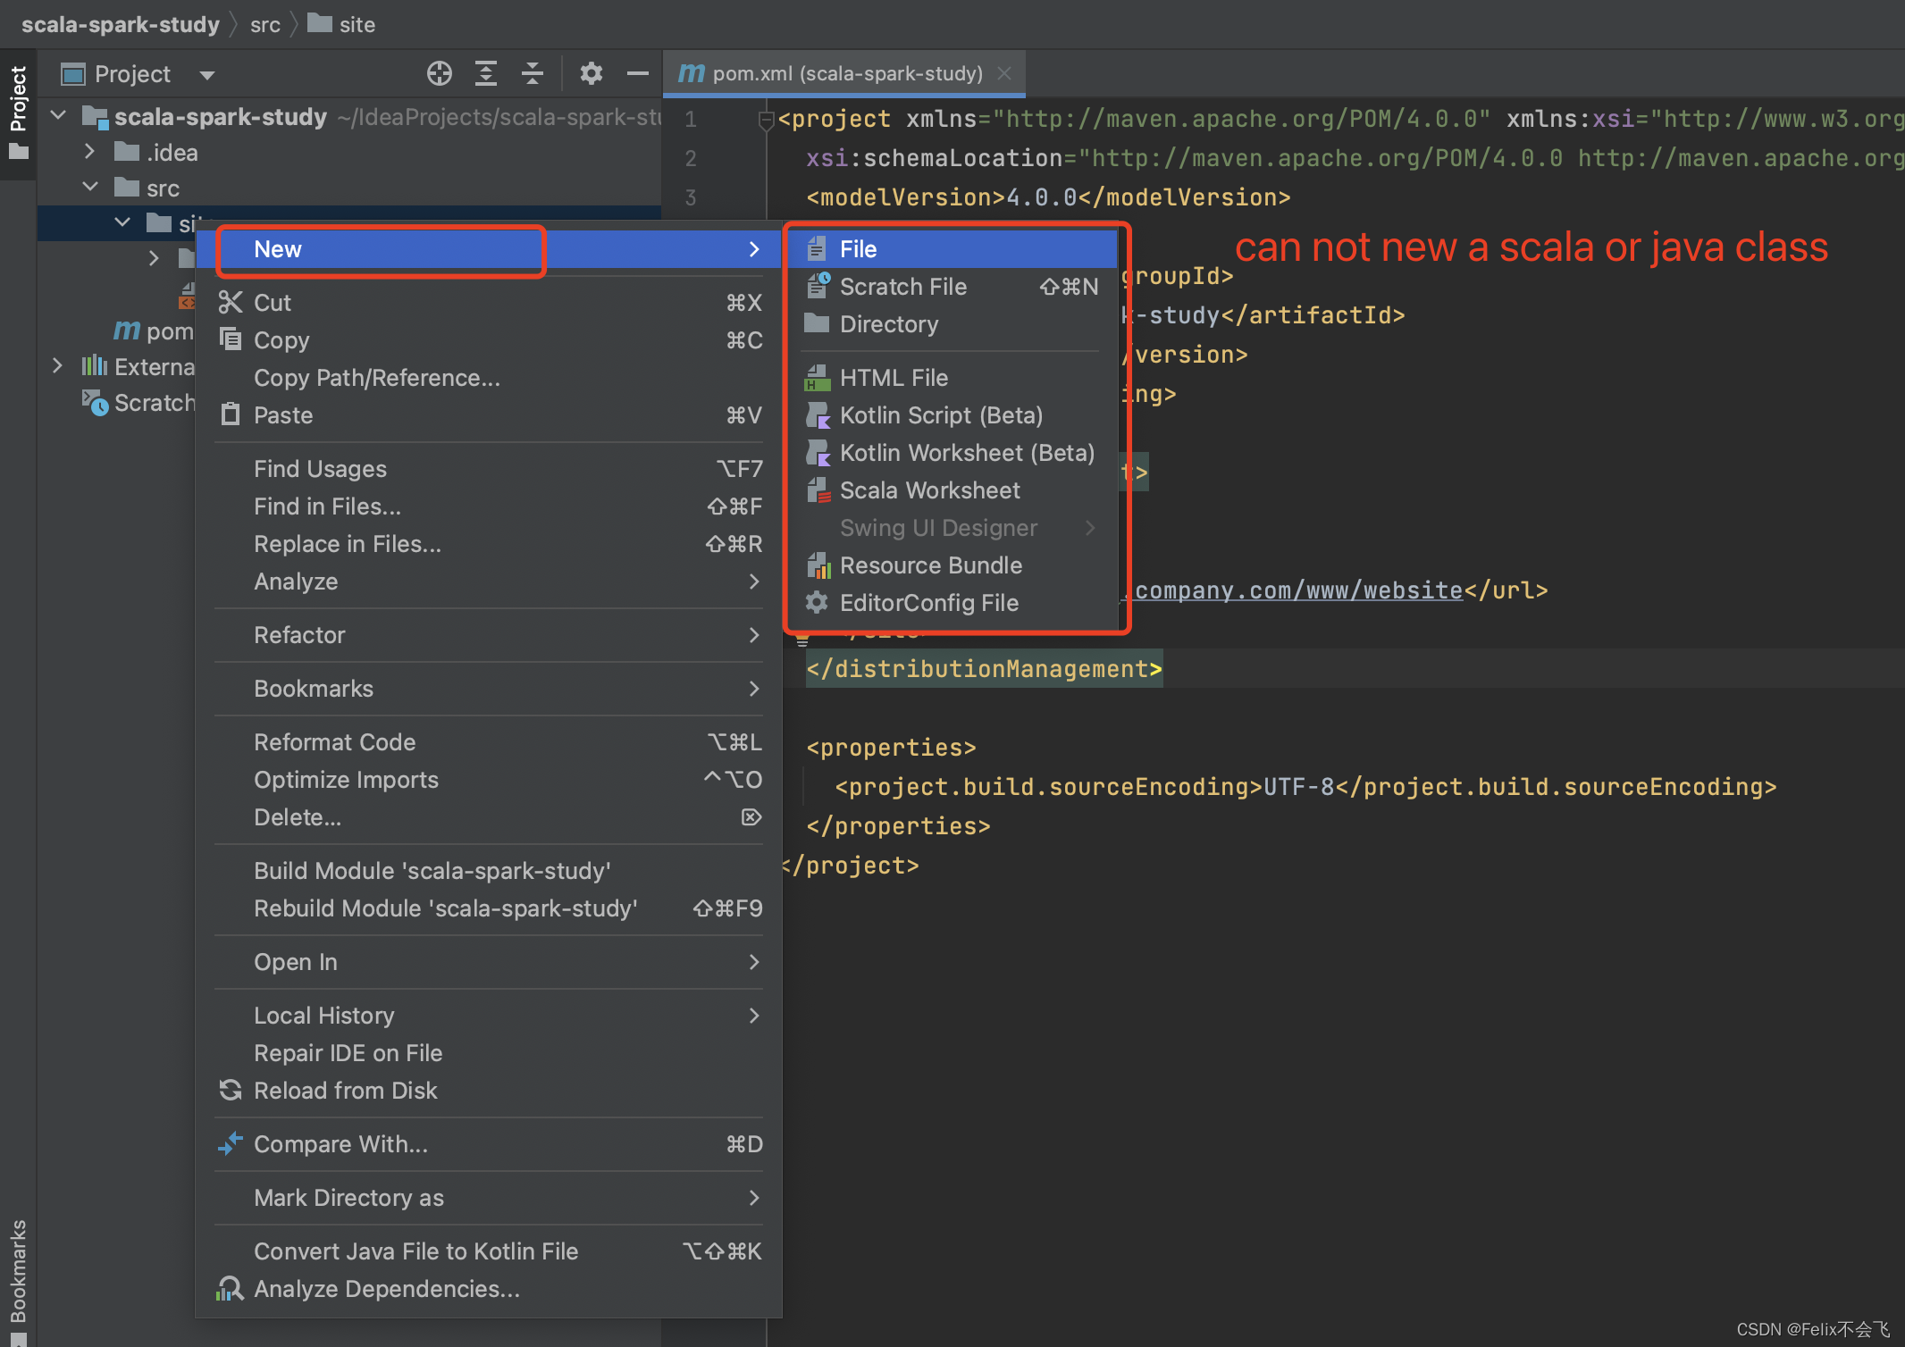
Task: Click the Collapse All toolbar icon
Action: (x=533, y=73)
